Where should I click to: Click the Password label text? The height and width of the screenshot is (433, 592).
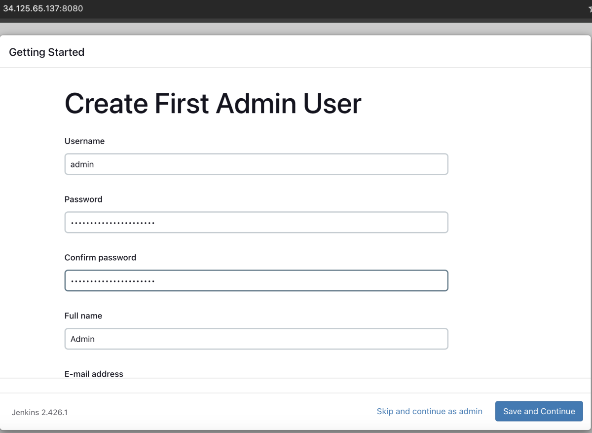coord(83,199)
